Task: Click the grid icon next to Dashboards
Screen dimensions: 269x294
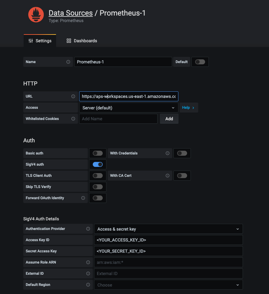Action: 69,41
